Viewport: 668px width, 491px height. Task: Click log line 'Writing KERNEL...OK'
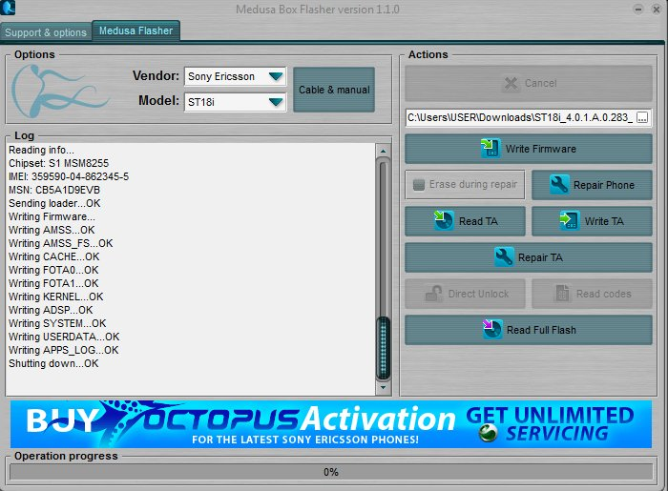tap(55, 297)
